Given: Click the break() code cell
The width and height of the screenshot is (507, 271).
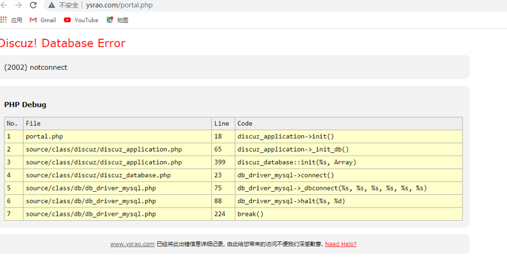Looking at the screenshot, I should tap(348, 214).
